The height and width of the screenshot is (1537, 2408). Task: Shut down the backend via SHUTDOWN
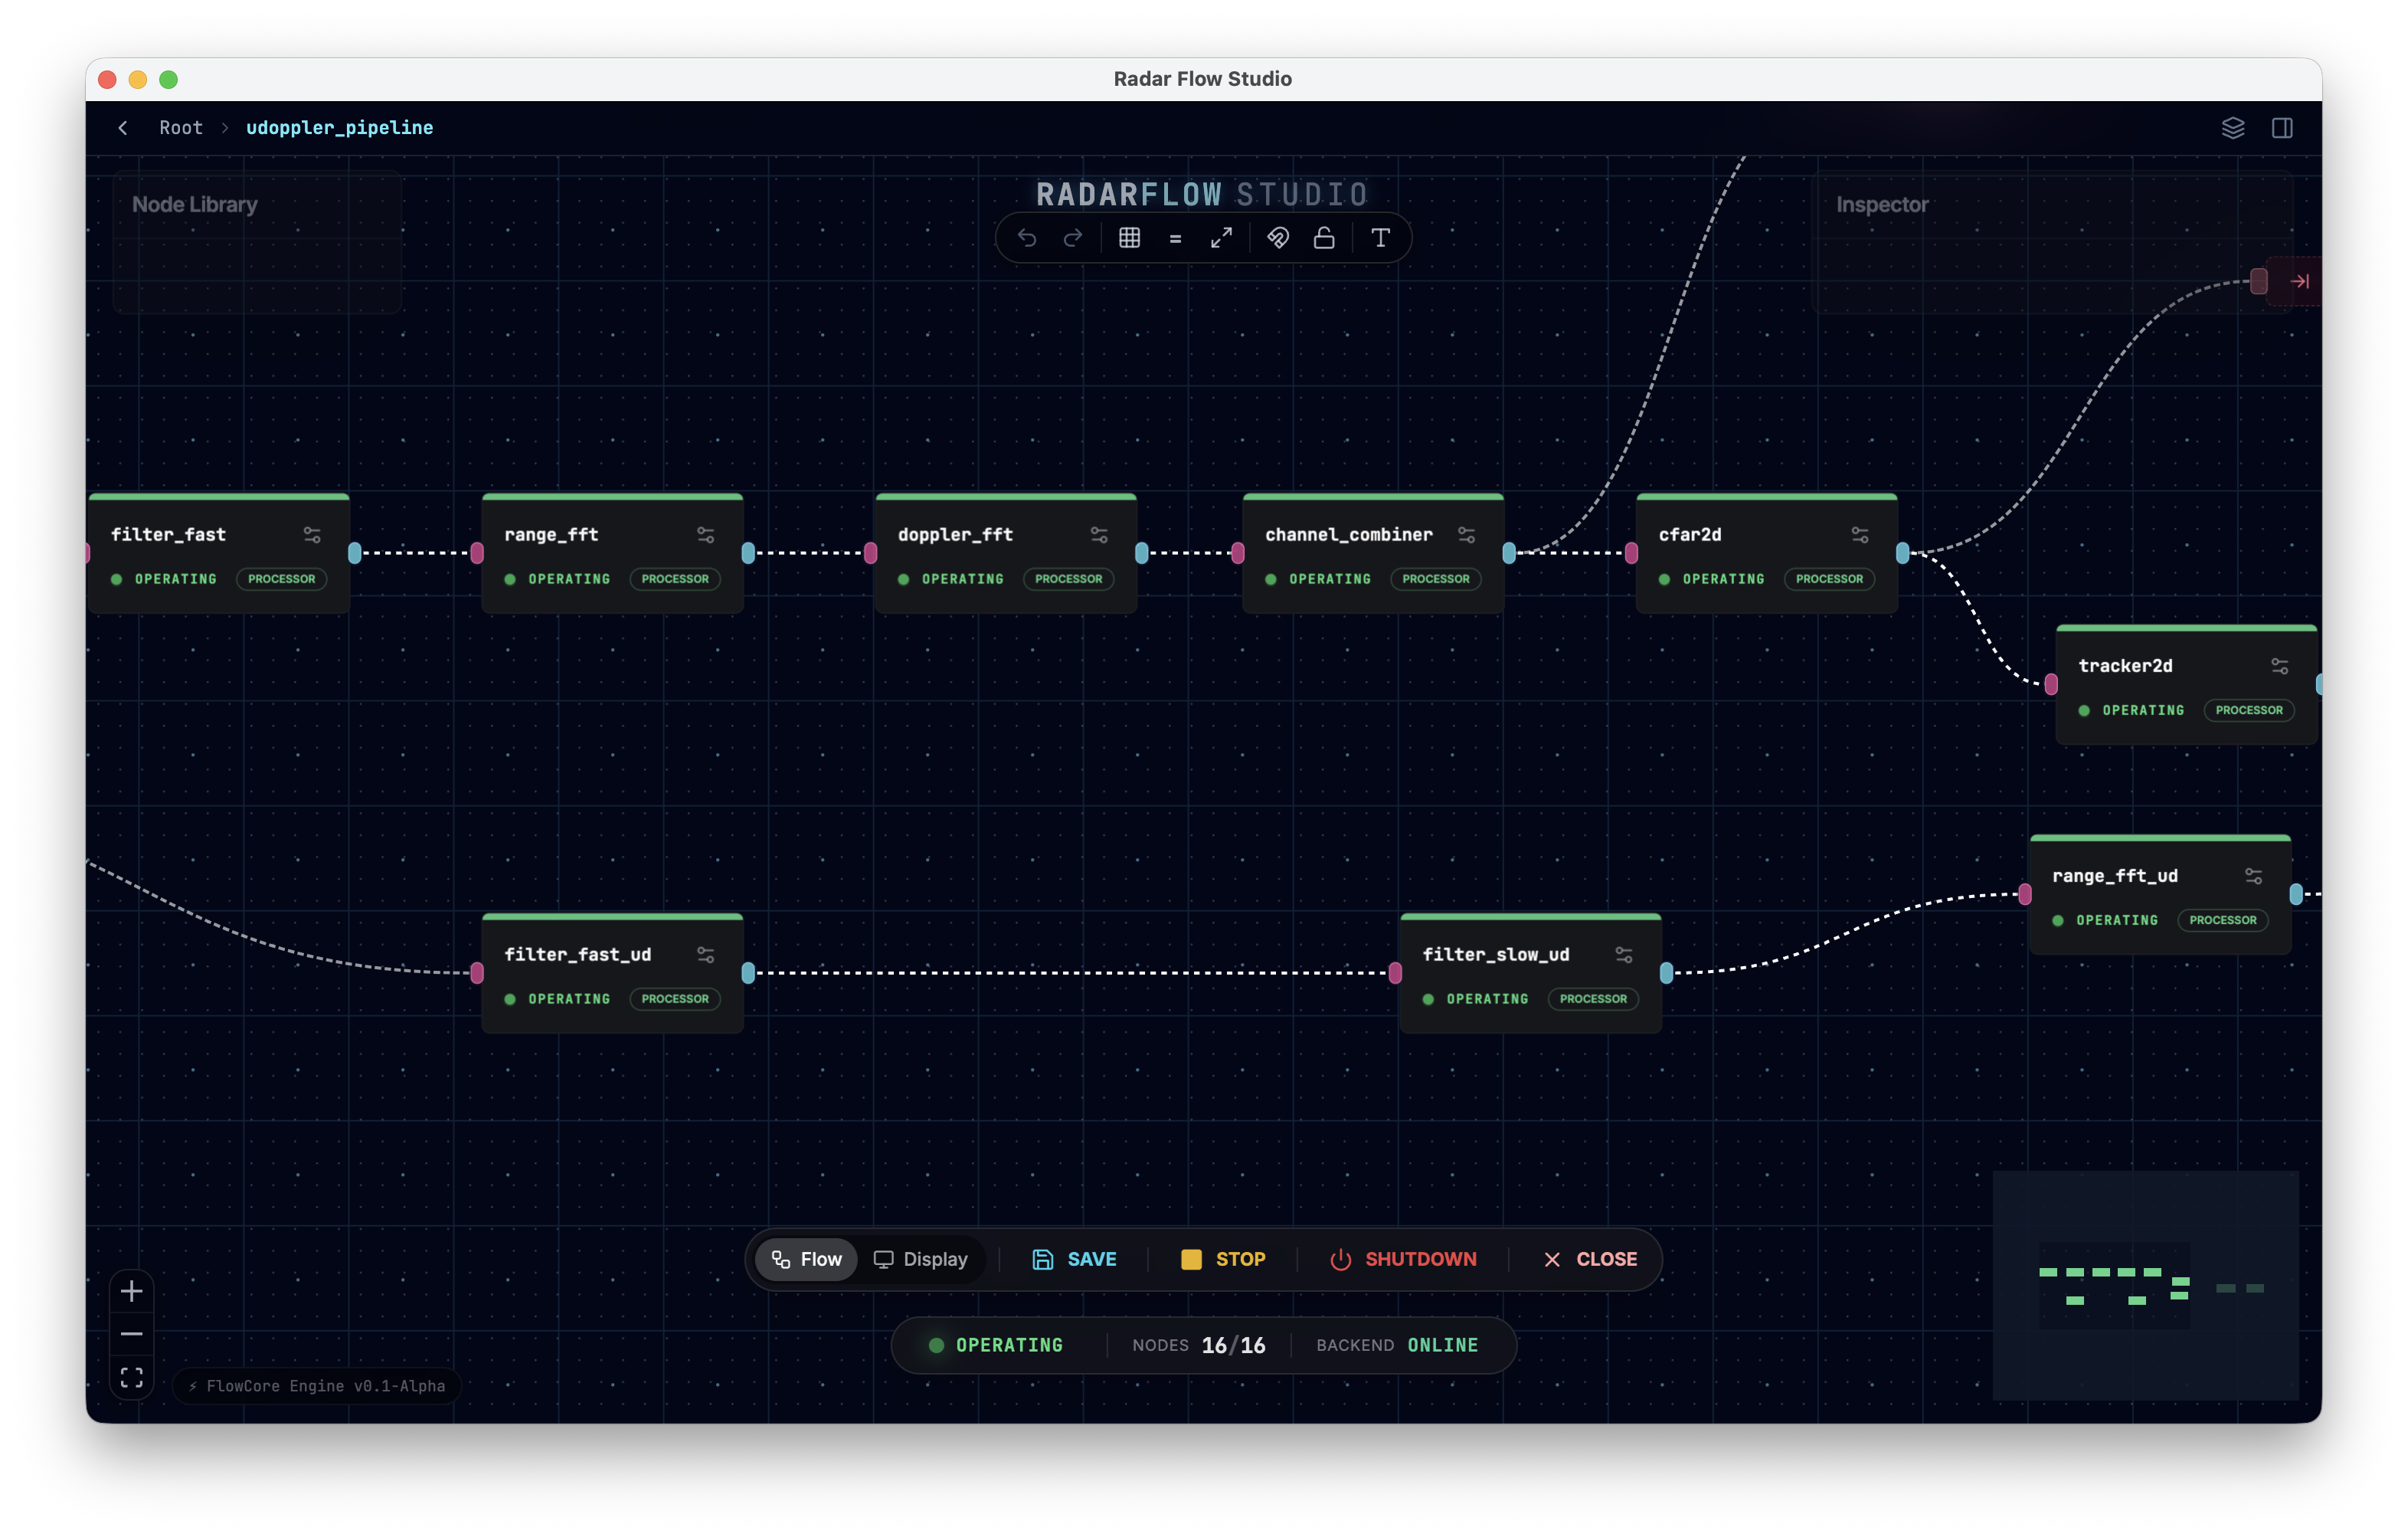(1404, 1259)
